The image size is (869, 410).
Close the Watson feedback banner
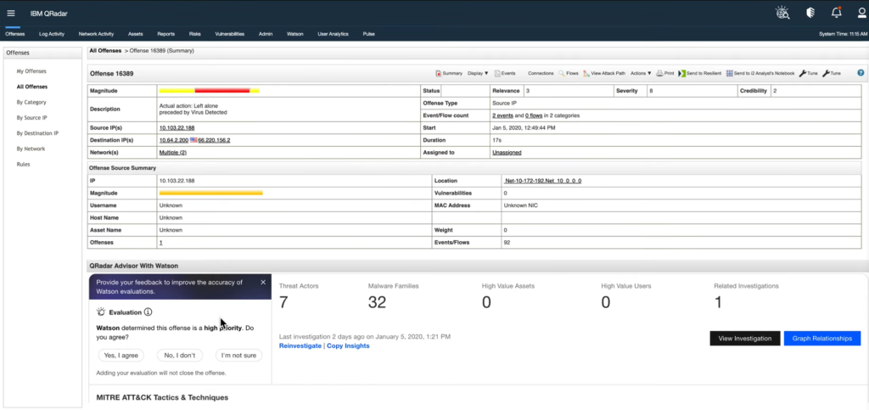point(263,282)
